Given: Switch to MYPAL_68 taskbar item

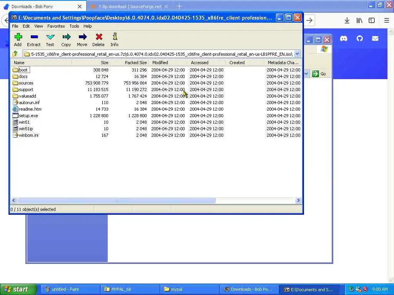Looking at the screenshot, I should [x=129, y=289].
